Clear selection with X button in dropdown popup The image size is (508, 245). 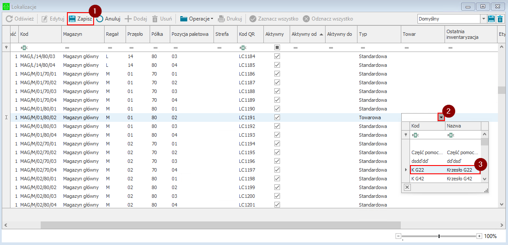[407, 187]
